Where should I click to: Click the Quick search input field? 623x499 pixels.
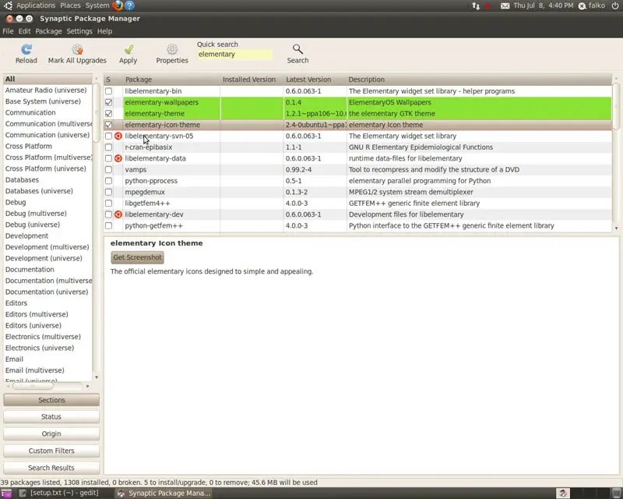pyautogui.click(x=235, y=55)
